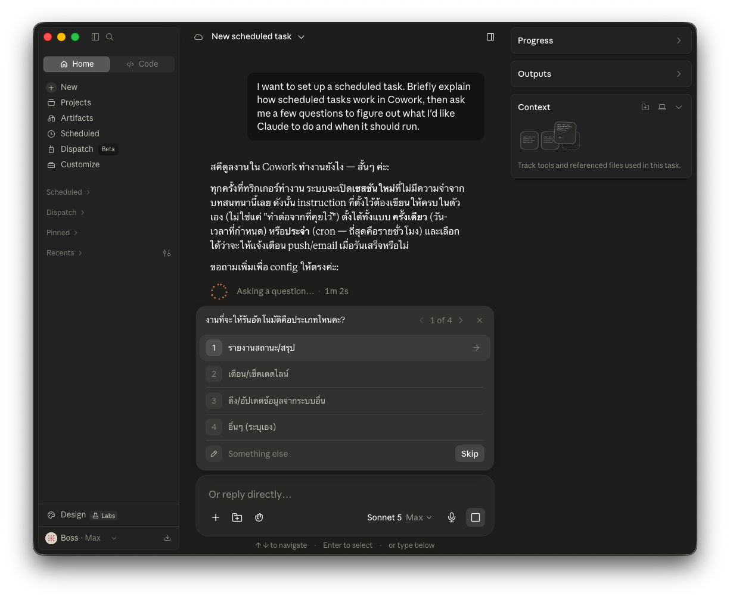Skip the current question
Viewport: 730px width, 599px height.
(x=470, y=454)
